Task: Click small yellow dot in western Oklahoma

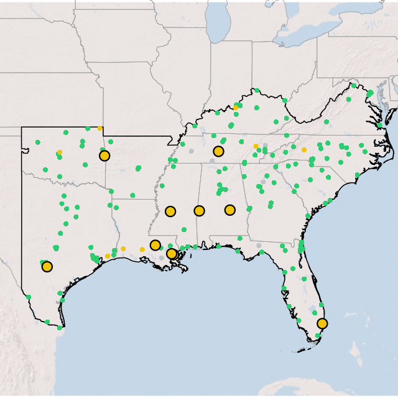Action: point(60,152)
